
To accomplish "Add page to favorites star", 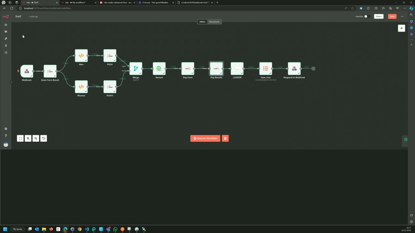I will (352, 8).
